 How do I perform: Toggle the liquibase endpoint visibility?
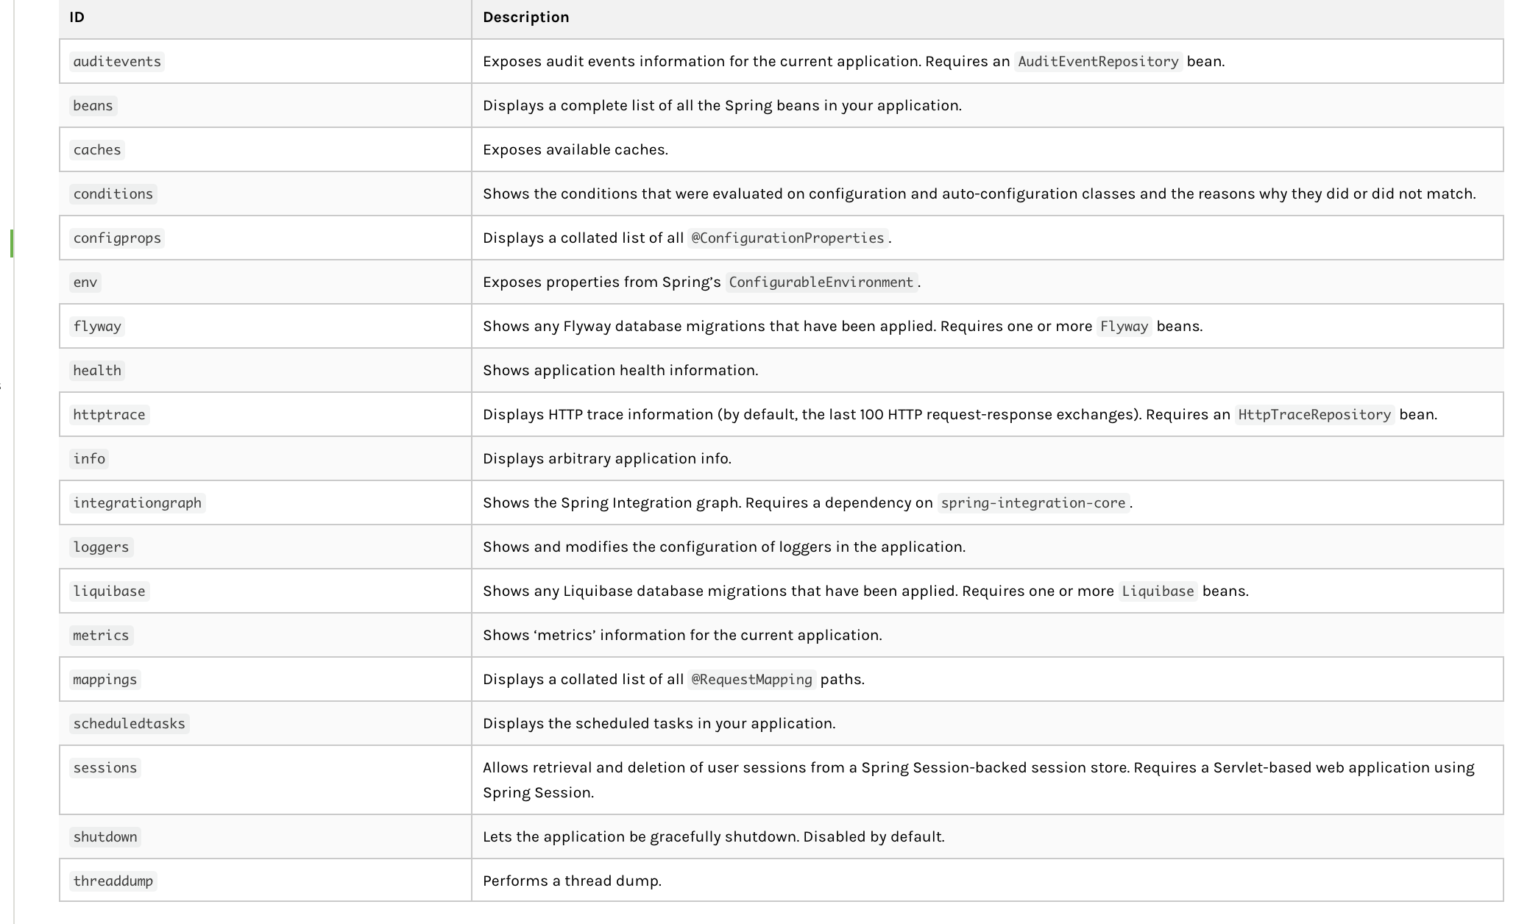108,590
